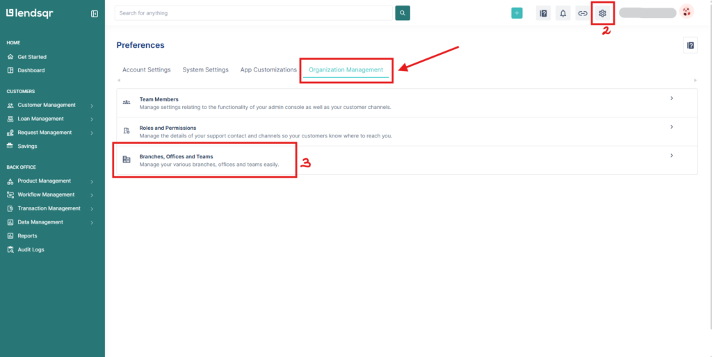Select Organization Management tab
Screen dimensions: 712x357
346,70
